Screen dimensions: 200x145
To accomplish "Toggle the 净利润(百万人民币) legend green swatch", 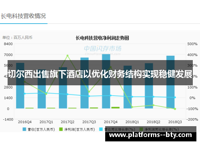I will point(61,129).
